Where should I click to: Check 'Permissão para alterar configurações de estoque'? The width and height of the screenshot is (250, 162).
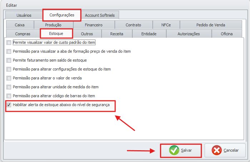[x=9, y=69]
